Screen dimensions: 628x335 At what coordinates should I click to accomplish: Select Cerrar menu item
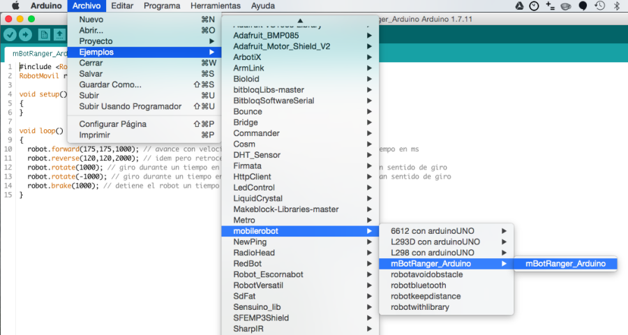144,63
